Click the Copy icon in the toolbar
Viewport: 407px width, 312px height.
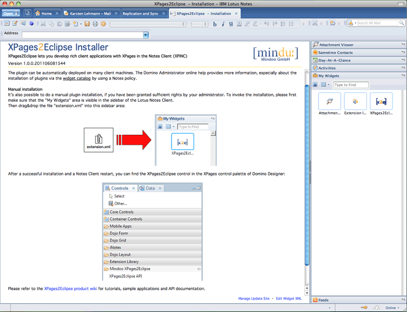point(51,24)
